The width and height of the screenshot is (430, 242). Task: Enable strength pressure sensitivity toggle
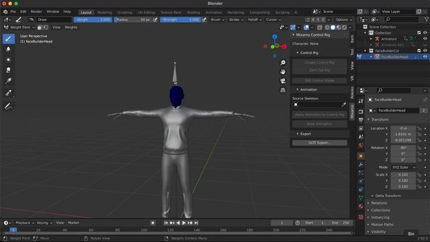click(204, 19)
